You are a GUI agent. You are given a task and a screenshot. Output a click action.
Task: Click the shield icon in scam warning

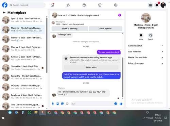(x=66, y=59)
